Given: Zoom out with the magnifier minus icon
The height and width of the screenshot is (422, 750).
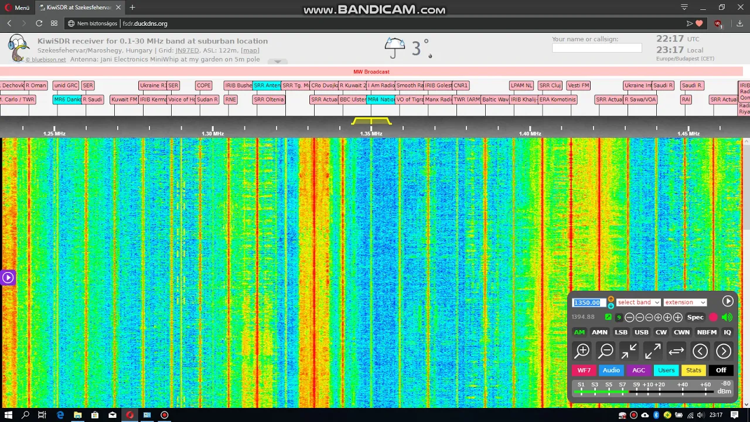Looking at the screenshot, I should tap(605, 351).
